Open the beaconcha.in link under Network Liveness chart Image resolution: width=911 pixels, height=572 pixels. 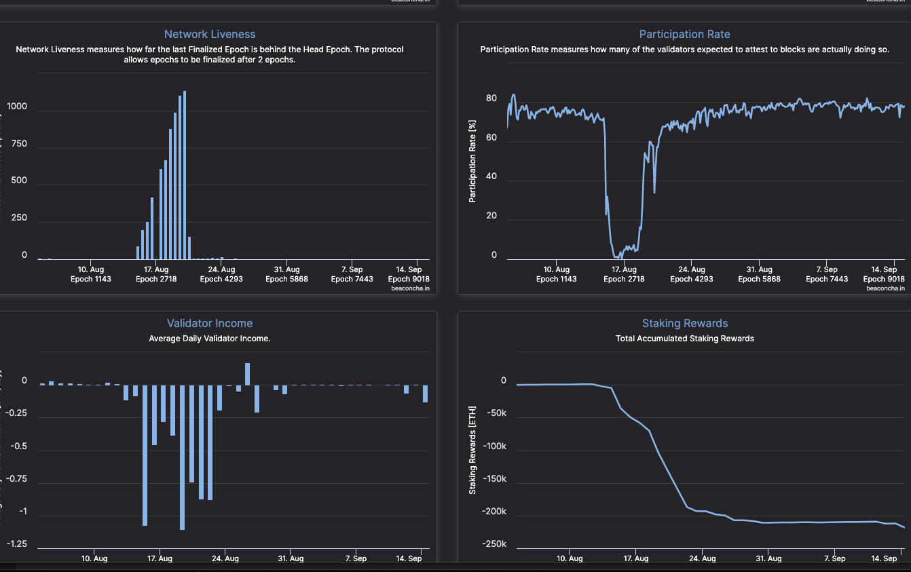pos(411,288)
